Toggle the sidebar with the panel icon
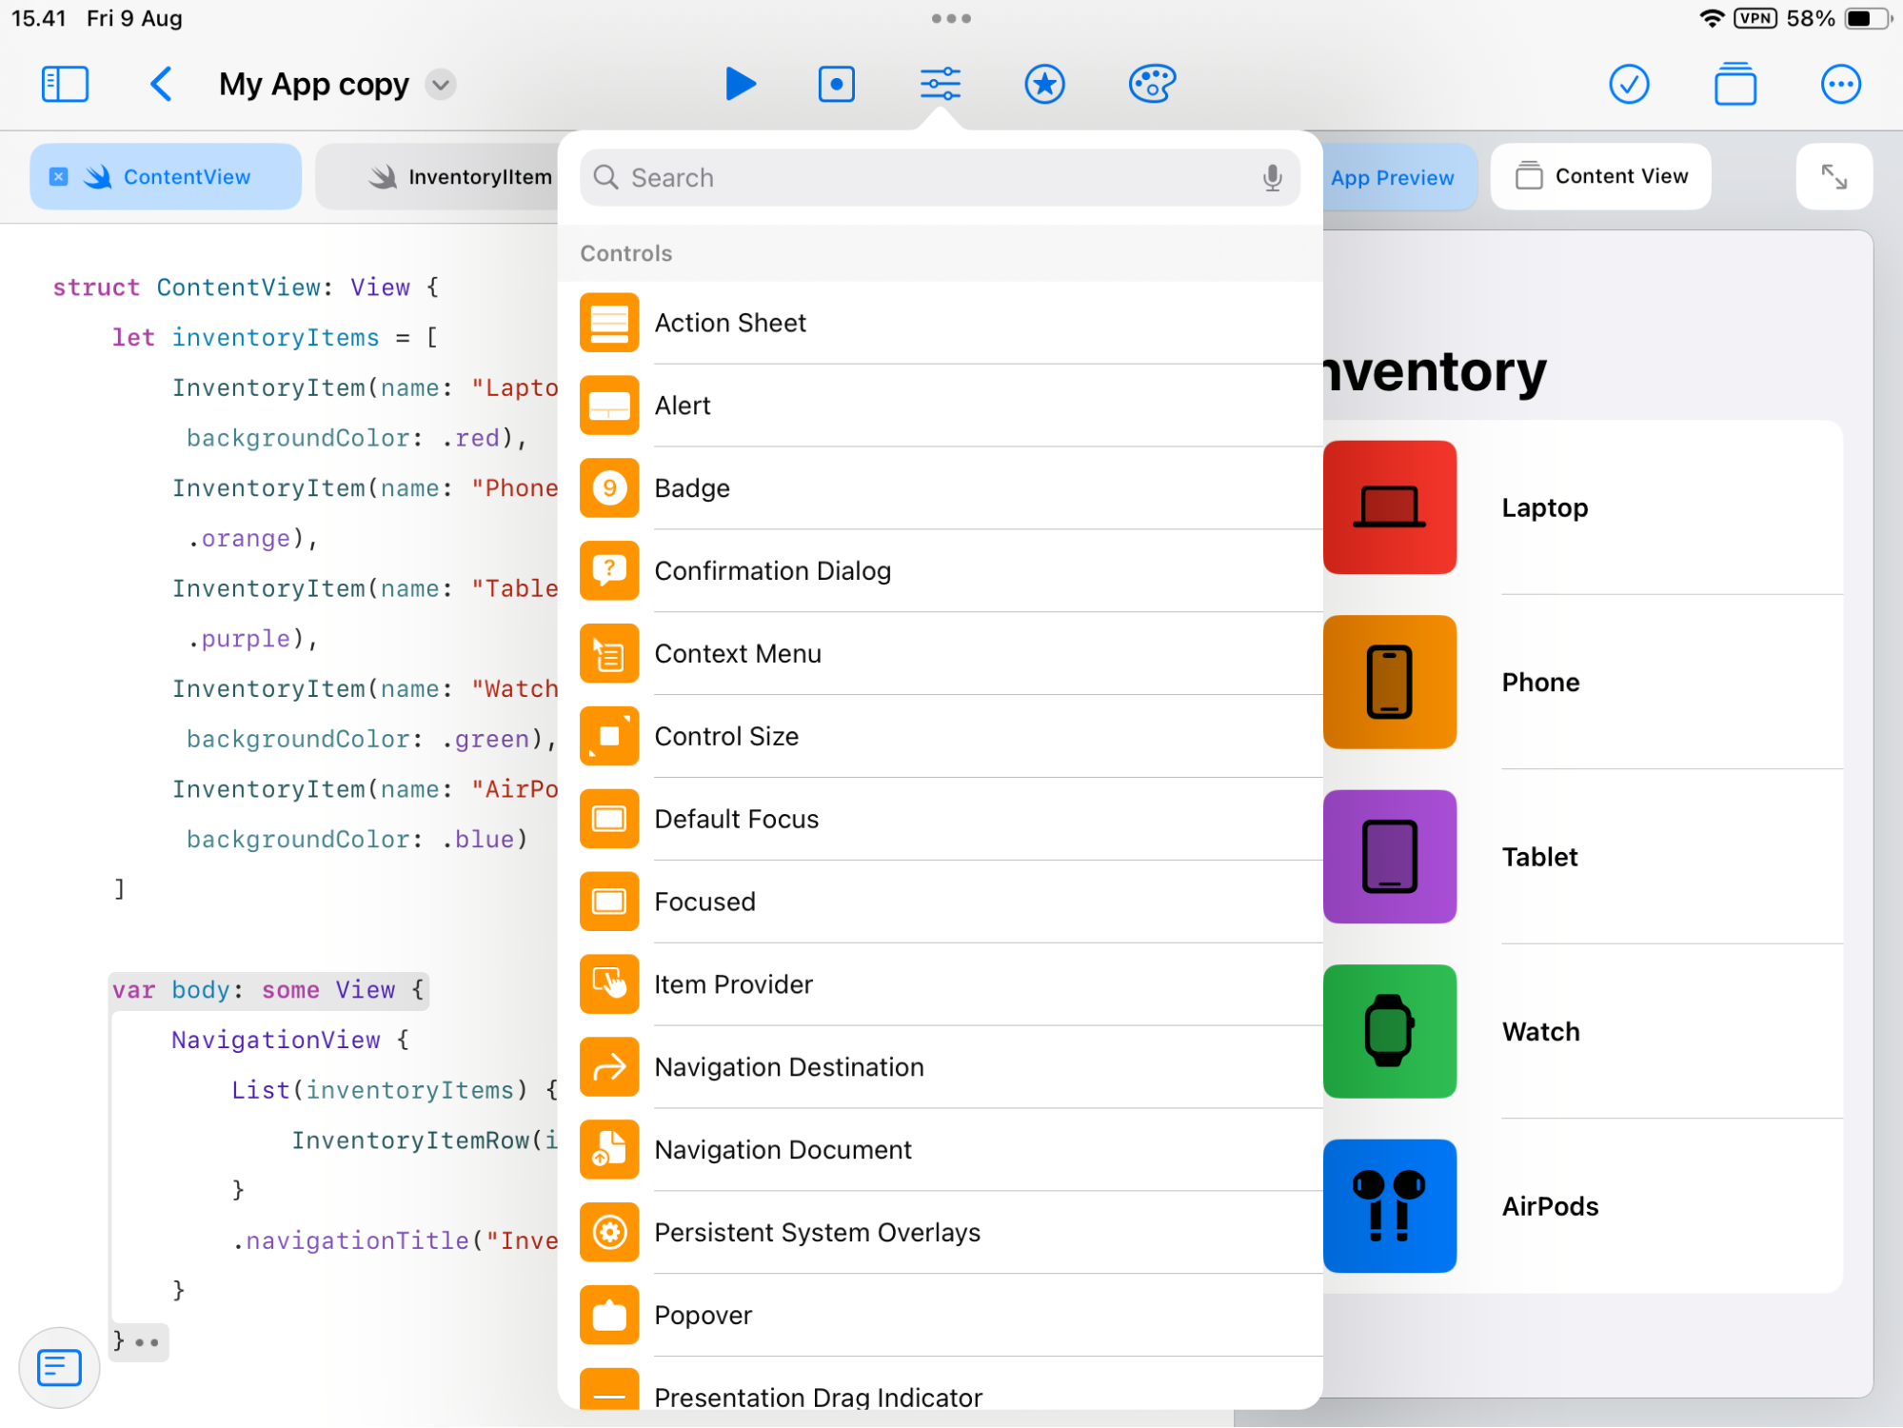Screen dimensions: 1903x1428 click(x=65, y=84)
